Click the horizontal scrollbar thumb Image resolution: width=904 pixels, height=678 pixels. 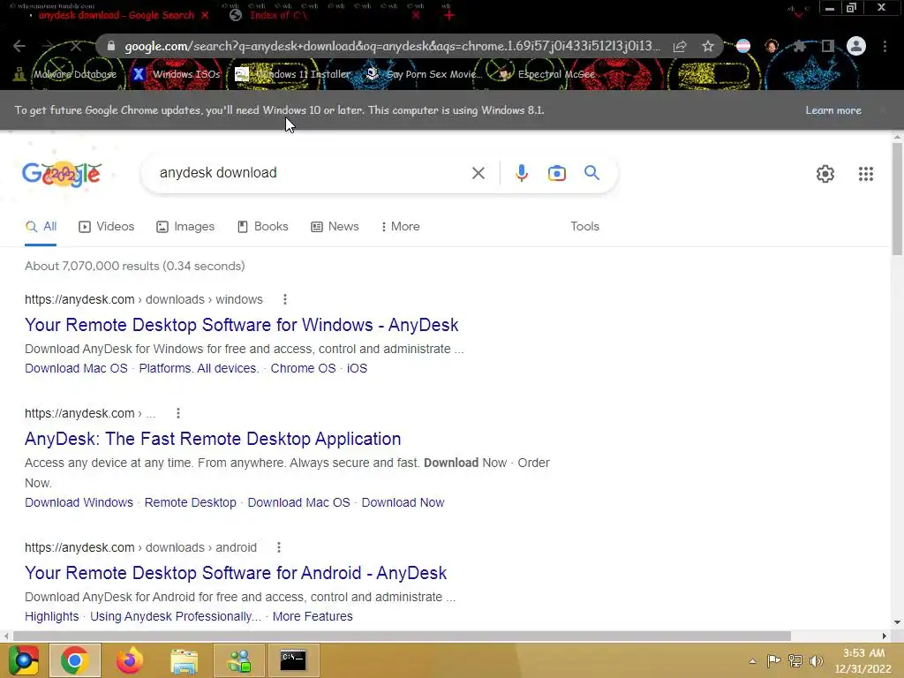[402, 636]
